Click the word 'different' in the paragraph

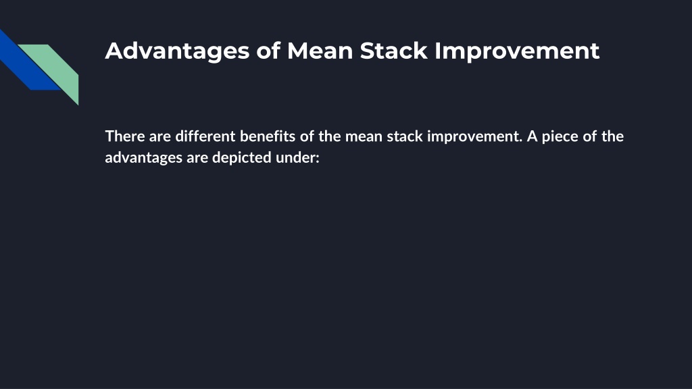205,136
